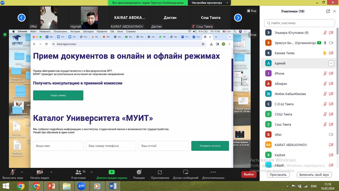Open the View (Вид) layout icon
This screenshot has height=191, width=339.
pos(252,10)
